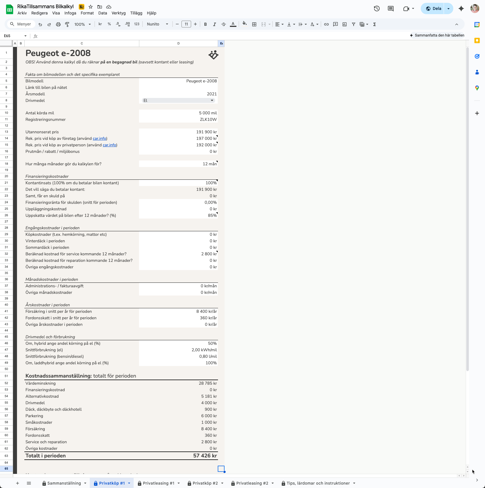
Task: Format as currency with kr button
Action: click(x=100, y=24)
